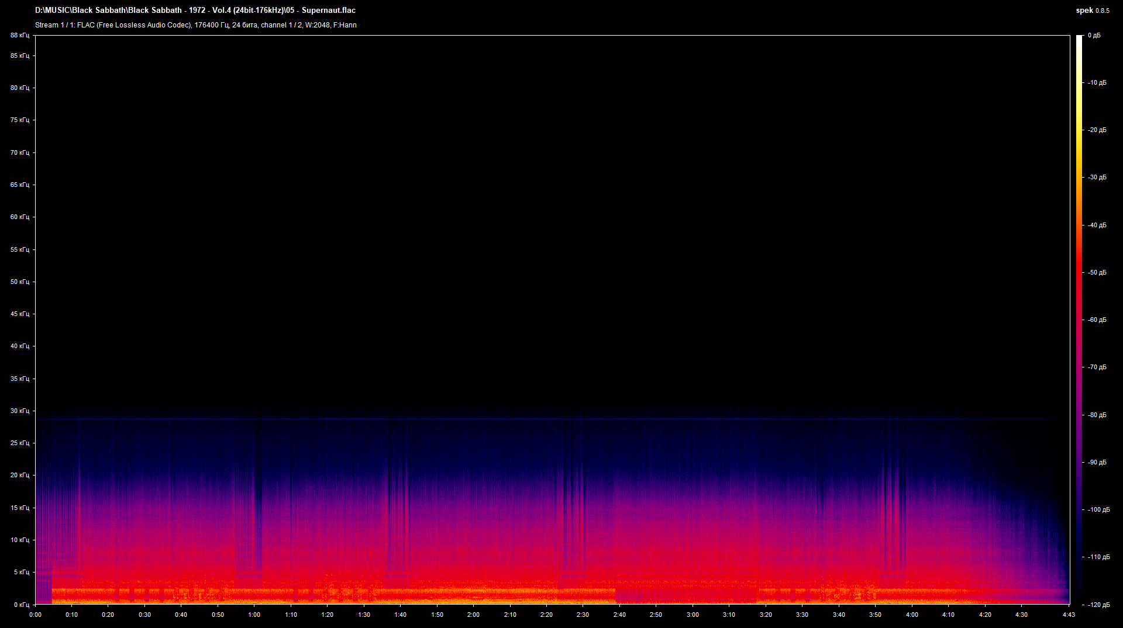Click the W:2048 window size text
1123x628 pixels.
coord(319,25)
